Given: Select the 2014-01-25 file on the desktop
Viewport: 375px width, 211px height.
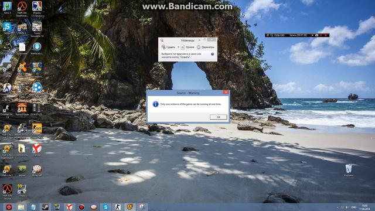Looking at the screenshot, I should coord(36,109).
